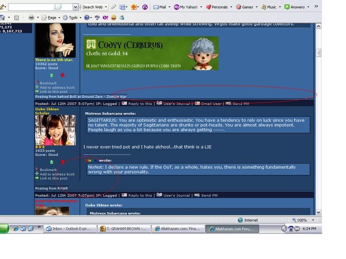Click the Codyy (Cerberus) signature banner
The image size is (346, 259).
pos(151,53)
